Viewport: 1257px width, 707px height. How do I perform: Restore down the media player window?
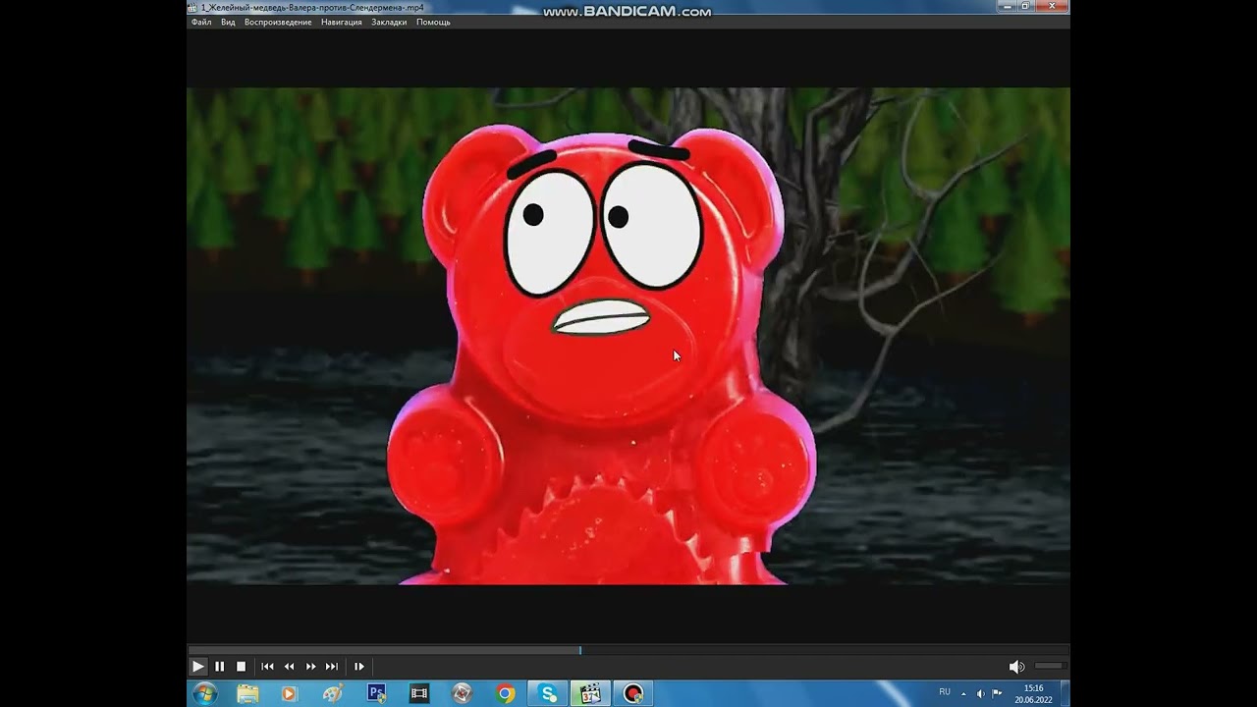pos(1025,6)
